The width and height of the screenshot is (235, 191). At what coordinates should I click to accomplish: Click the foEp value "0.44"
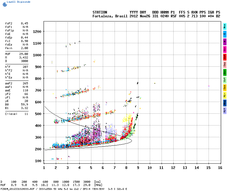pyautogui.click(x=24, y=38)
